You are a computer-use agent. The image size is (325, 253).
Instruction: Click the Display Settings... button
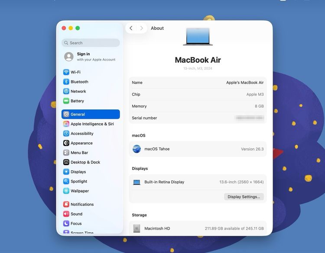click(x=244, y=197)
